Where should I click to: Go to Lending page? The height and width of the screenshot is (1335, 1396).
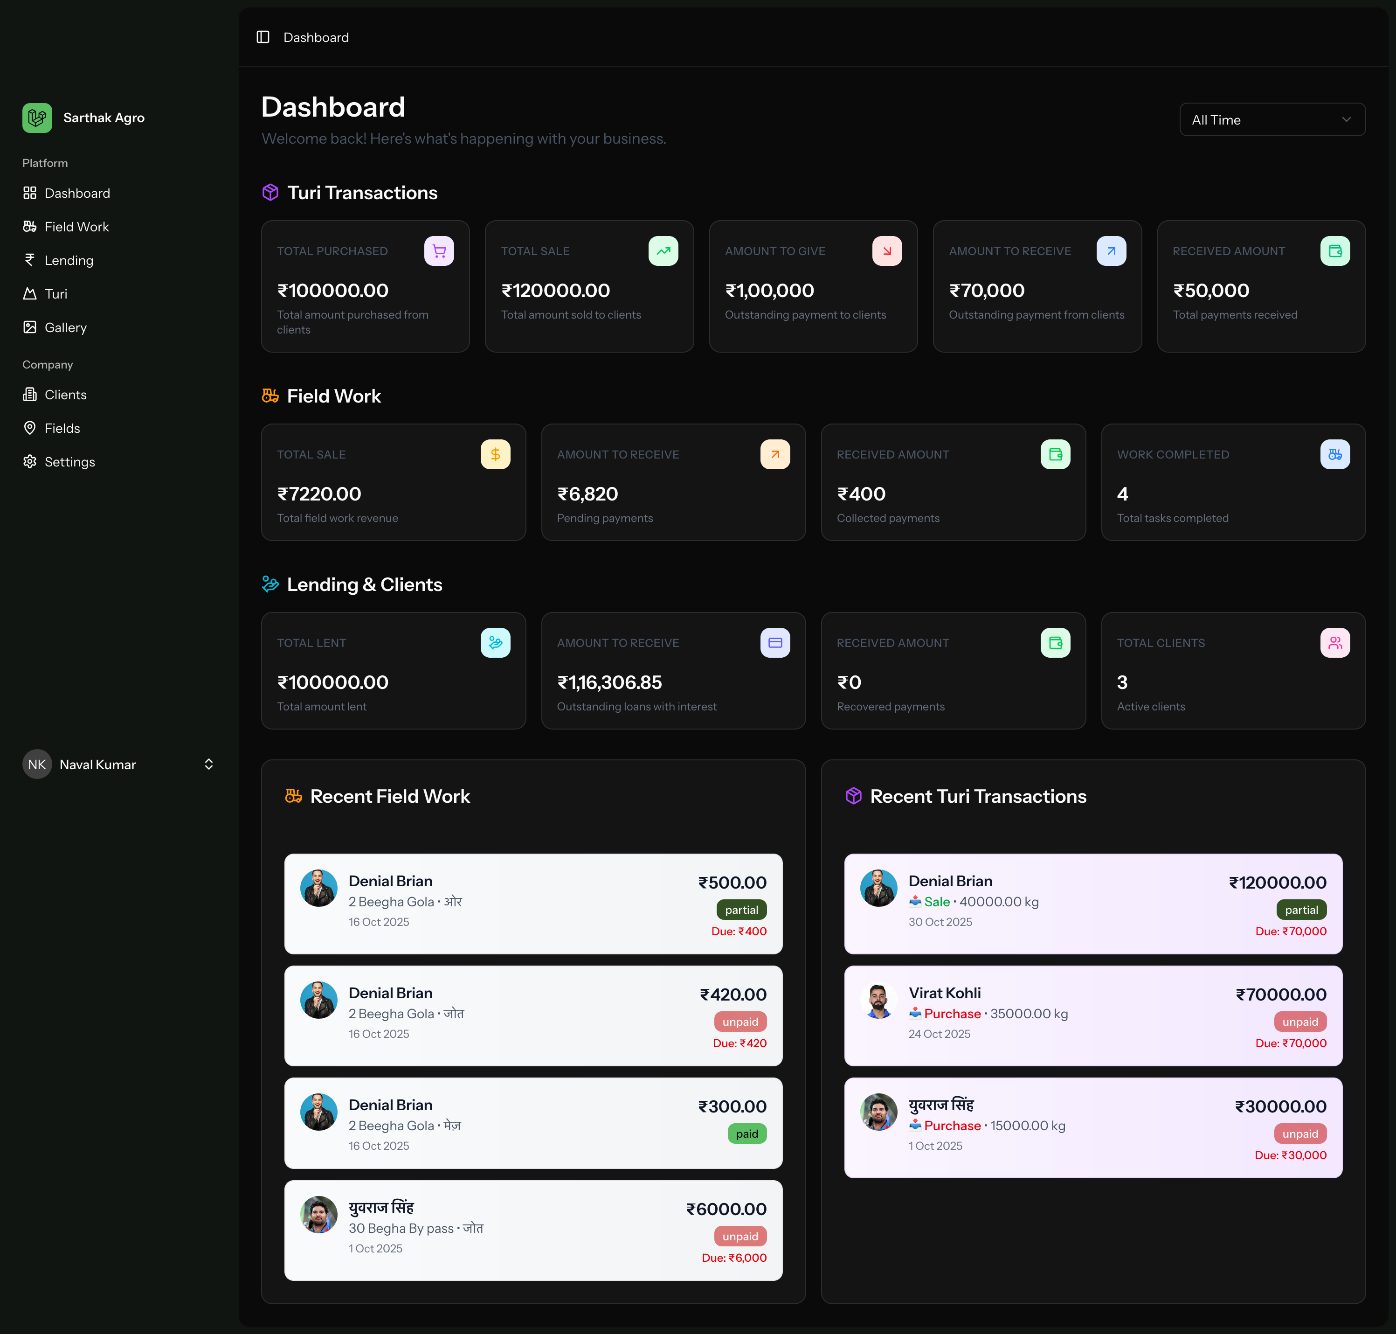coord(68,260)
